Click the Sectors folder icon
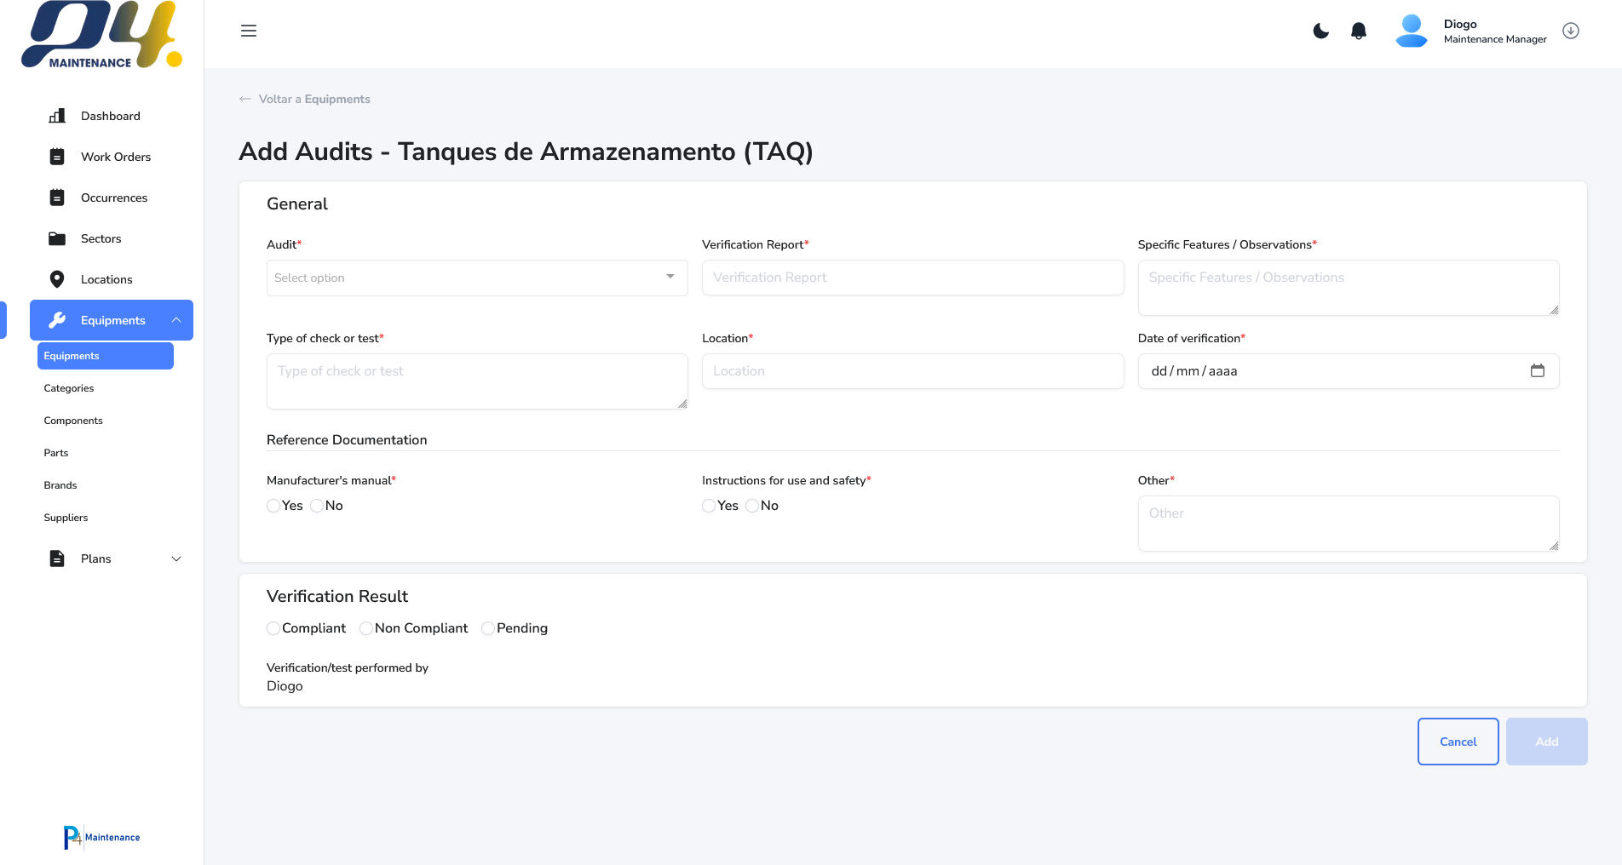The image size is (1622, 865). (x=57, y=238)
